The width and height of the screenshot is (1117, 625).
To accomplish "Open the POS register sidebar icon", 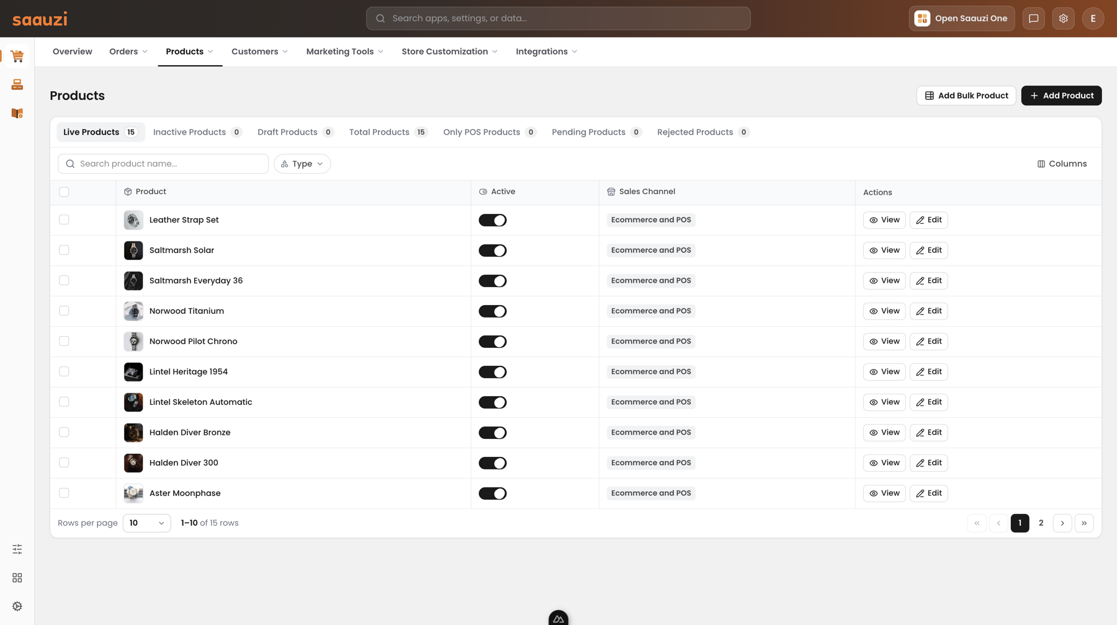I will tap(17, 85).
